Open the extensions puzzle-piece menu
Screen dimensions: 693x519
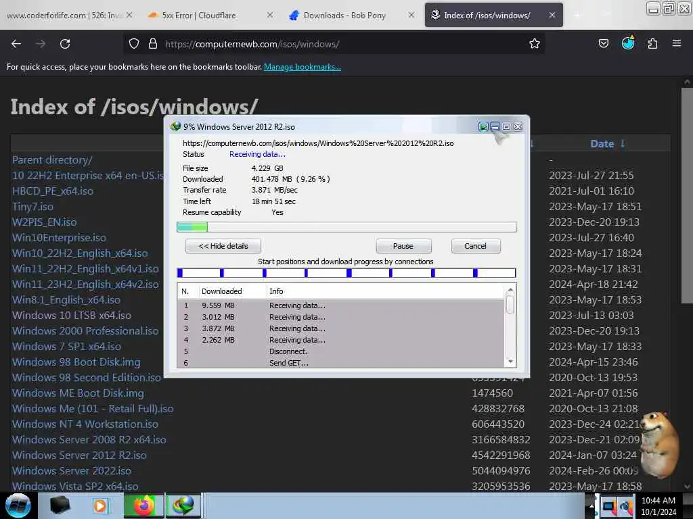(x=652, y=43)
